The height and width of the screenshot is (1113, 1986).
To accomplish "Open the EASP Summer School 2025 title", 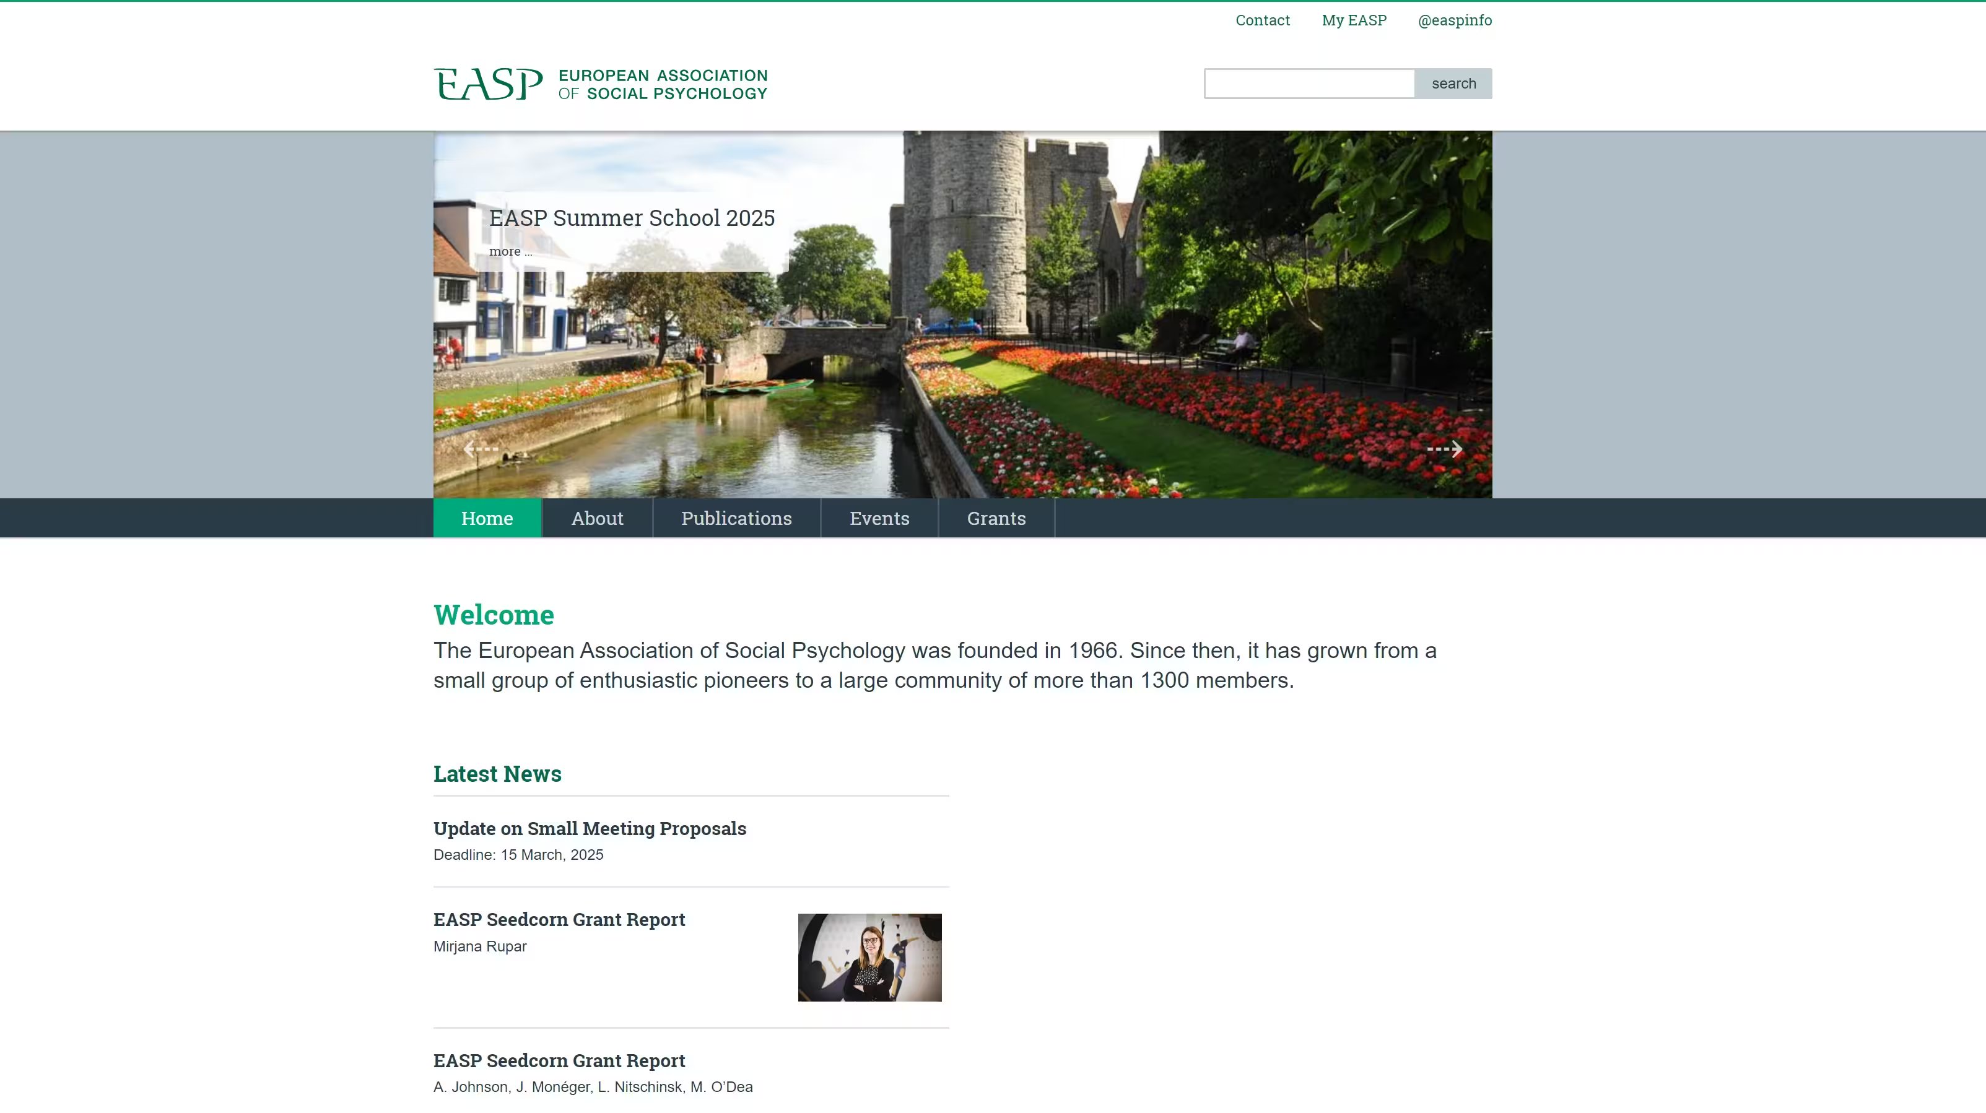I will [632, 218].
